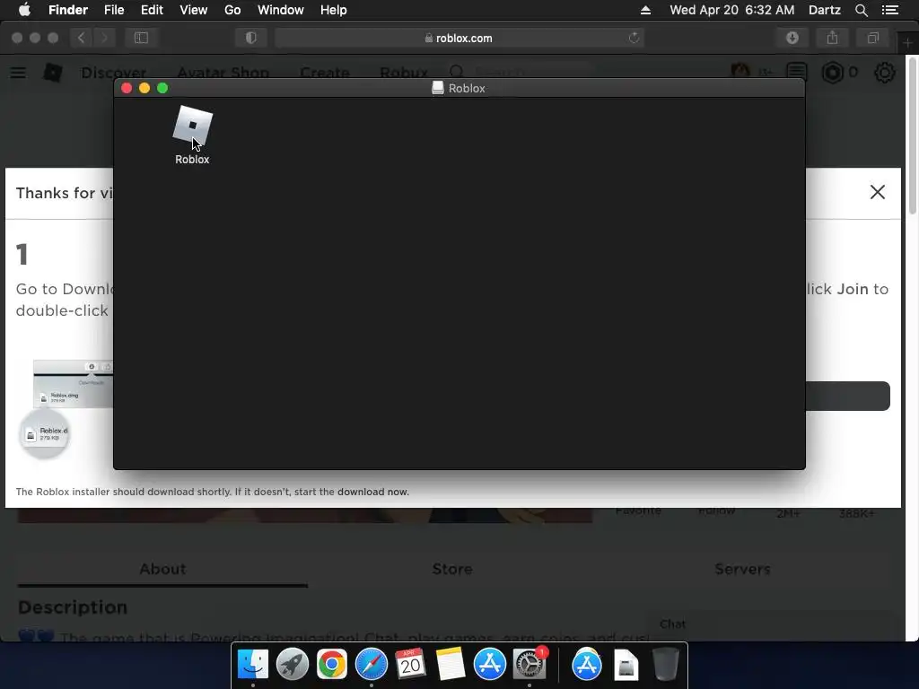919x689 pixels.
Task: Open Finder from the Dock
Action: [x=252, y=665]
